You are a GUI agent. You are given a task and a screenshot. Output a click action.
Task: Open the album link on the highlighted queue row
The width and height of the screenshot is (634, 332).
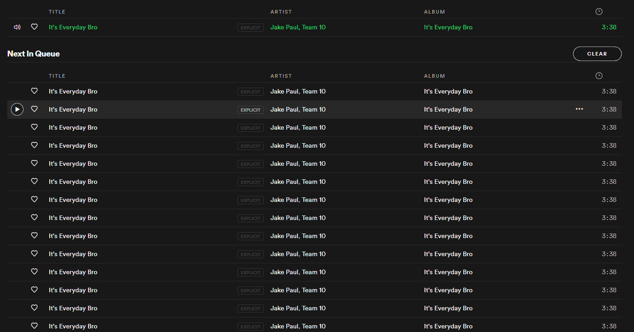click(448, 109)
